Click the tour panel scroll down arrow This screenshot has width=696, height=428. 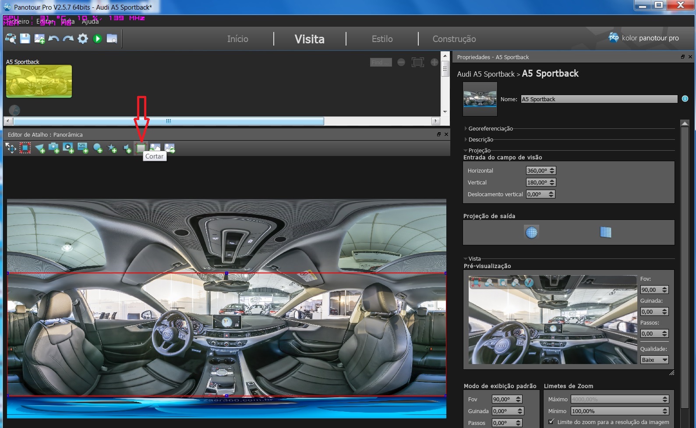click(x=445, y=112)
